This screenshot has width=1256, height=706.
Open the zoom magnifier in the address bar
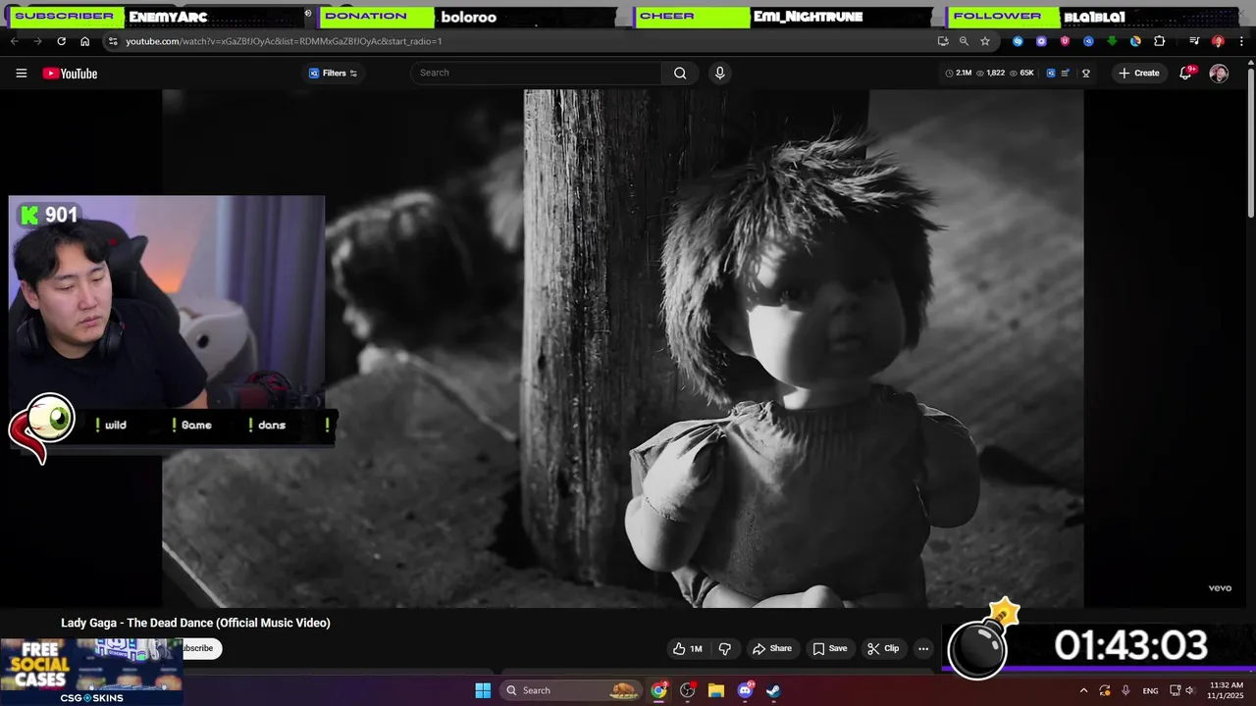[x=964, y=41]
